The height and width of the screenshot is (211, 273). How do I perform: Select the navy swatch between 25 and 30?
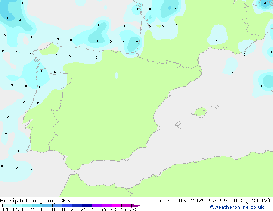click(87, 205)
